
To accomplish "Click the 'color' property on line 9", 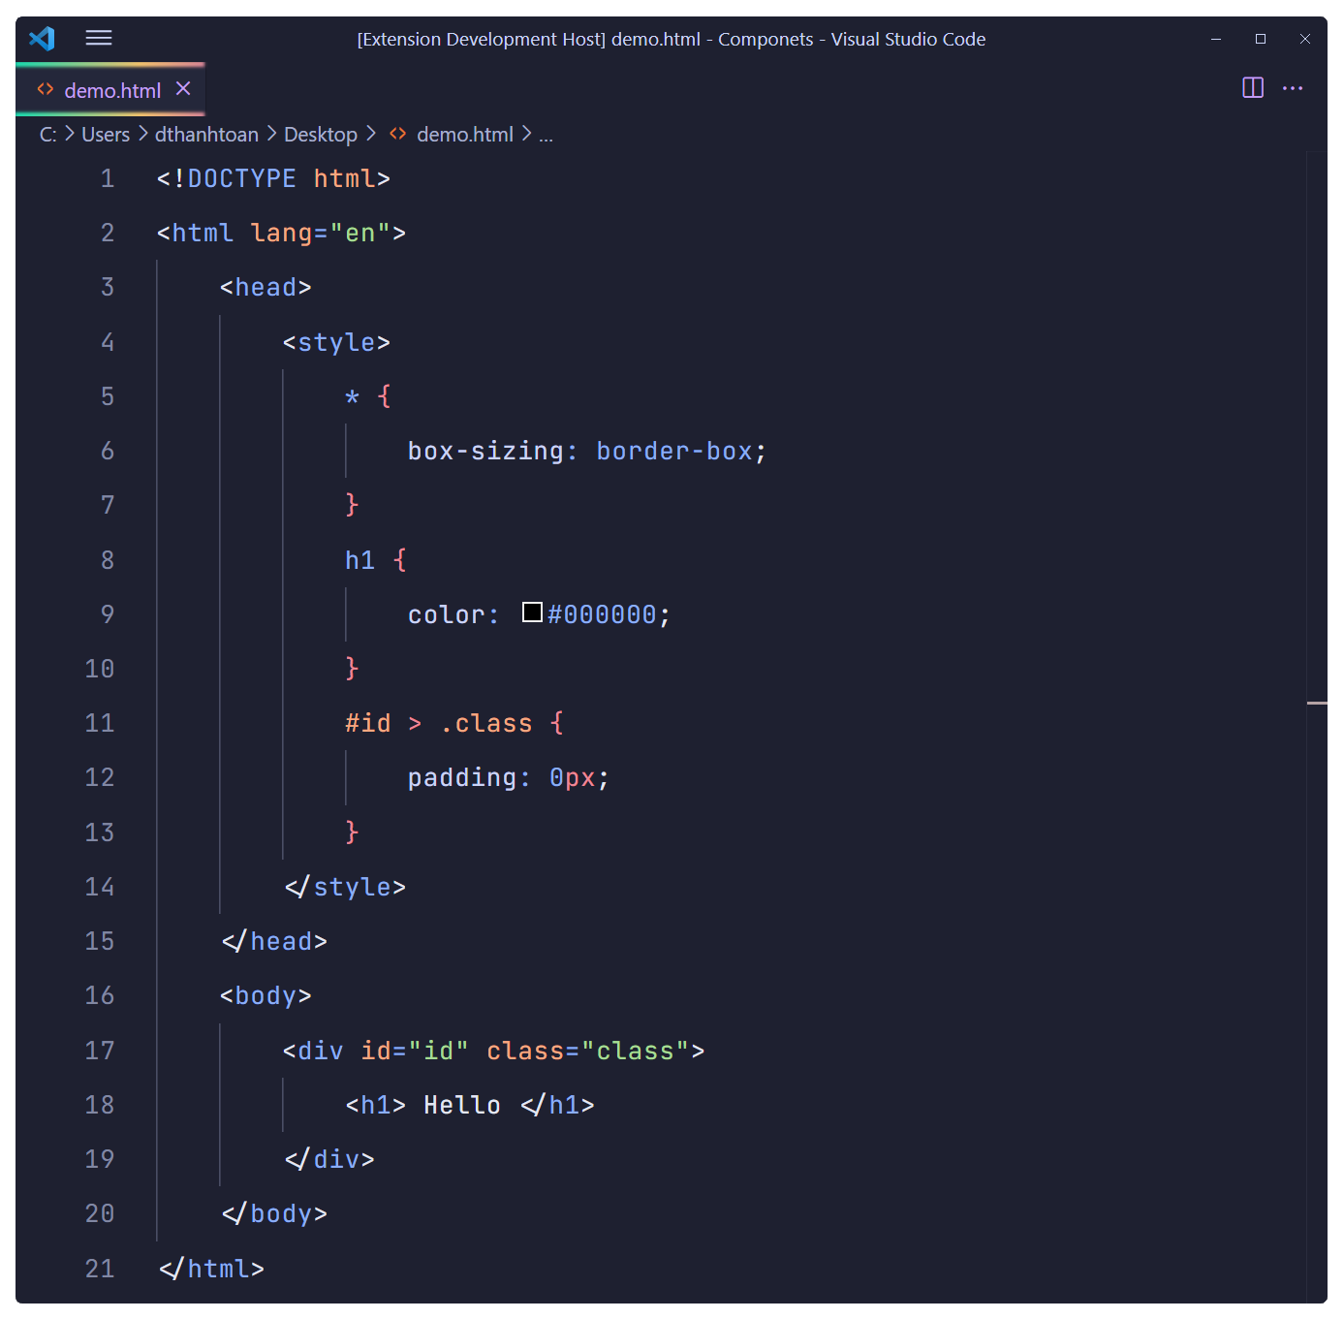I will click(446, 615).
